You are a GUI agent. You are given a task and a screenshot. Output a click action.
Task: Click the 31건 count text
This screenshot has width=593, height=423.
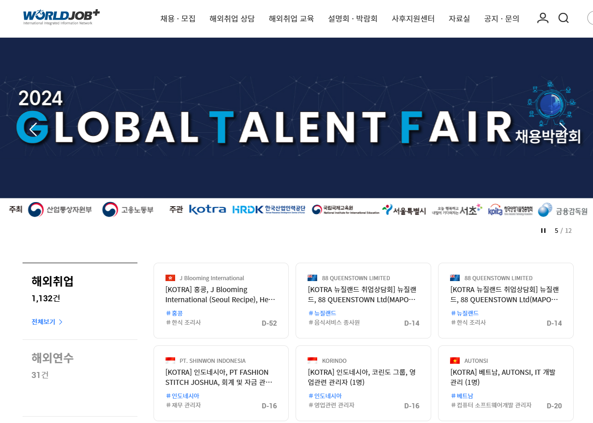pyautogui.click(x=40, y=375)
